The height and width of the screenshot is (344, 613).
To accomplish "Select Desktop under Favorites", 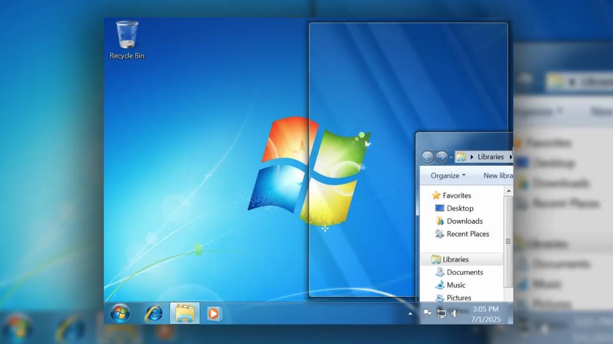I will 460,208.
